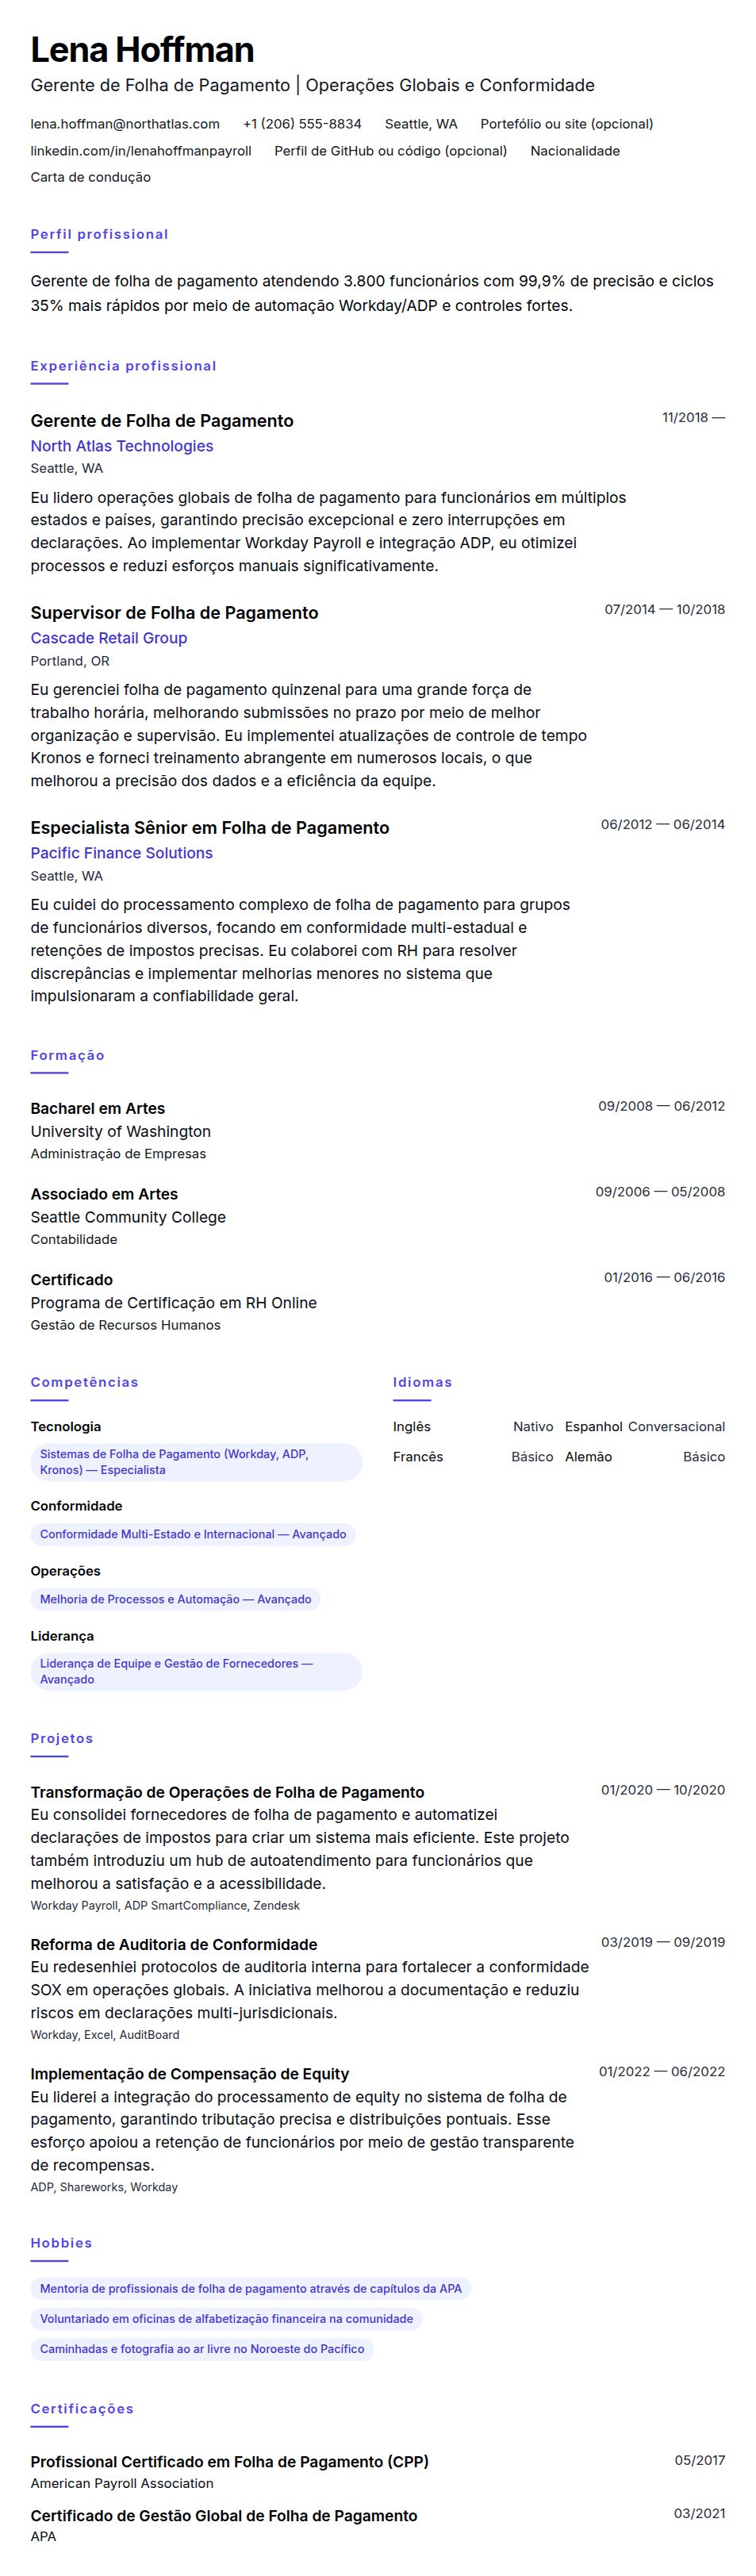
Task: Click Supervisor de Folha de Pagamento job title
Action: click(x=174, y=613)
